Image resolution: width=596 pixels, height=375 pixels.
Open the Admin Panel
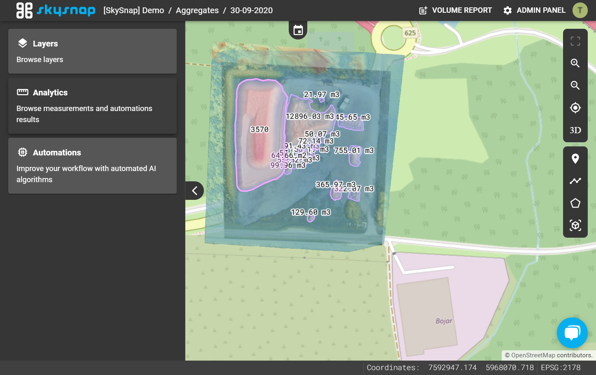pos(535,10)
